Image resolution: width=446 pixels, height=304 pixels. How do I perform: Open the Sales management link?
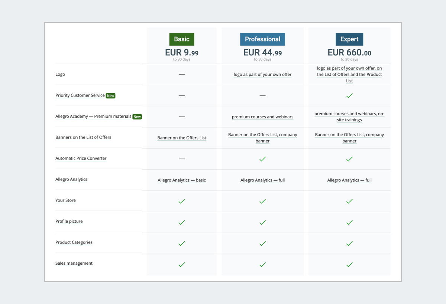pyautogui.click(x=74, y=263)
